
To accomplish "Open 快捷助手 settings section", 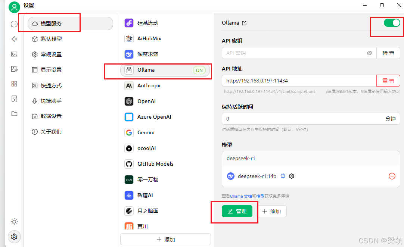I will click(70, 101).
